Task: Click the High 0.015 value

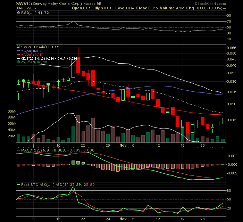Action: tap(104, 8)
